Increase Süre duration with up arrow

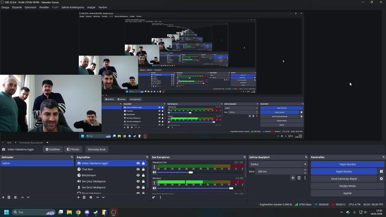tap(305, 170)
